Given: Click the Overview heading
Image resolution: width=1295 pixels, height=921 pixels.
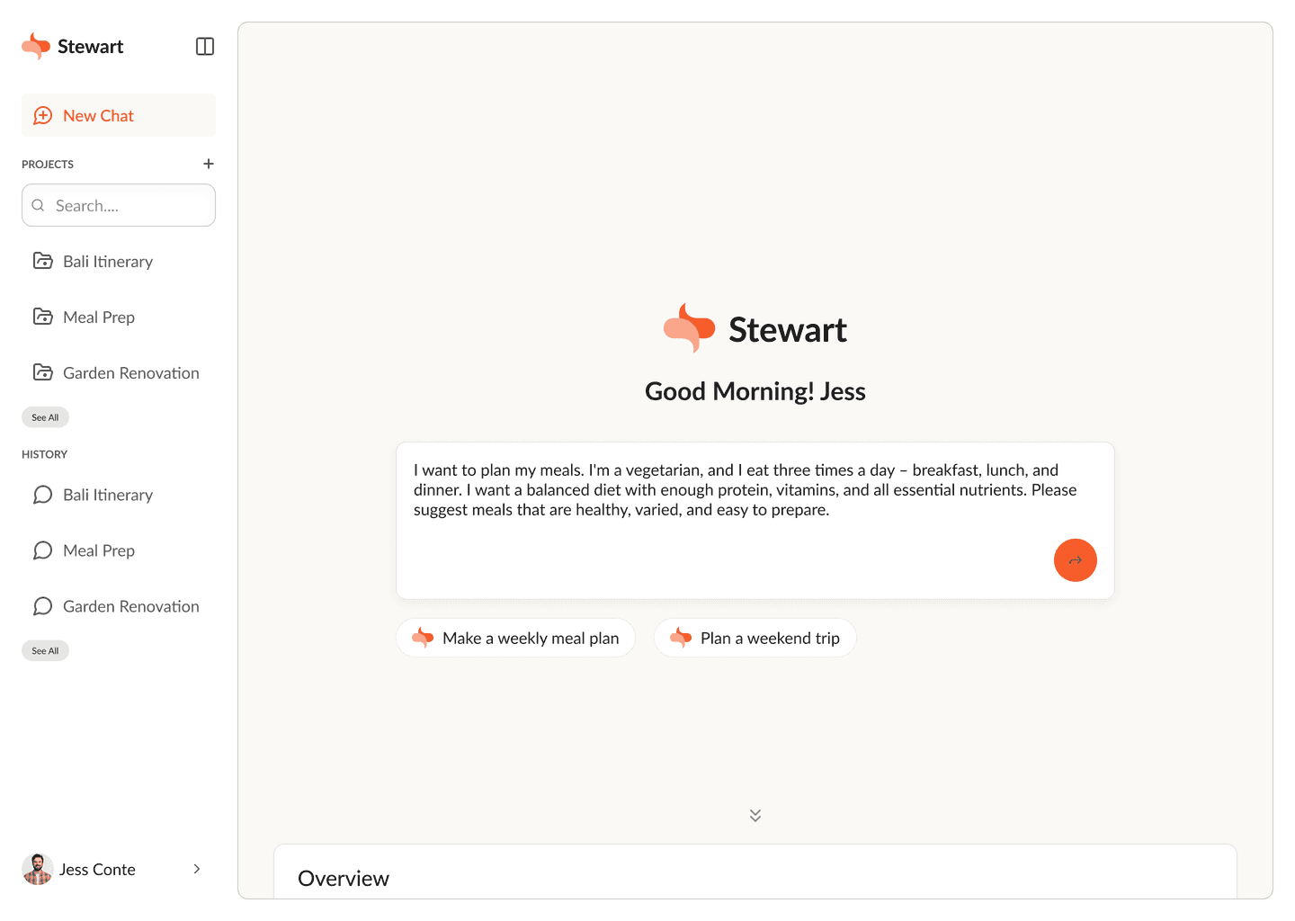Looking at the screenshot, I should (344, 879).
